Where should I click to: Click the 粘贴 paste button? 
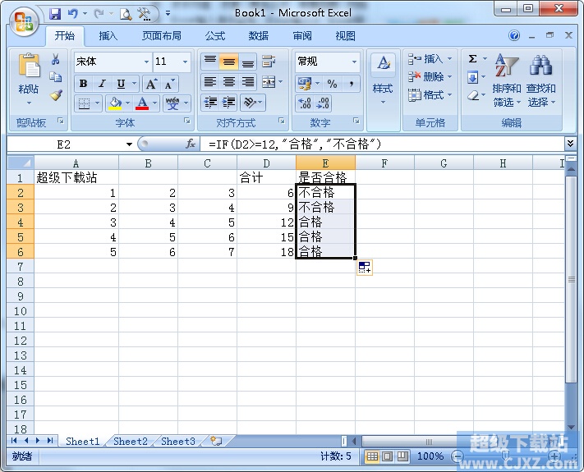pyautogui.click(x=28, y=79)
